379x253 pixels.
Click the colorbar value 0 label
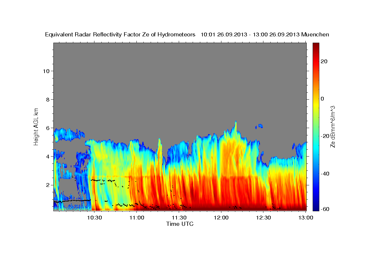(322, 99)
